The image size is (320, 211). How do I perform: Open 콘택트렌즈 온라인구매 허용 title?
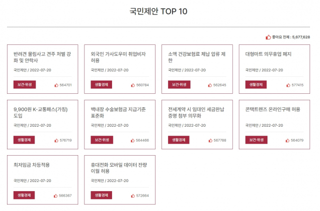(272, 109)
